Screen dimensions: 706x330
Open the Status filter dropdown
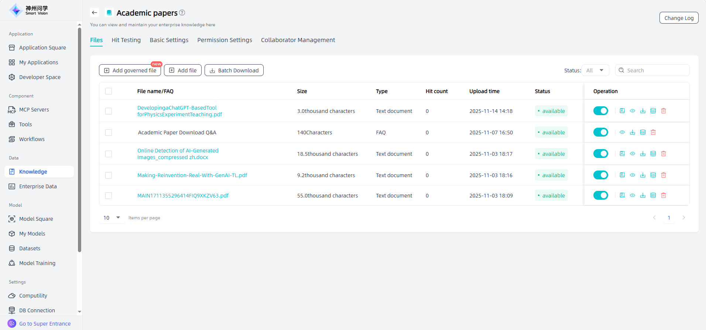(595, 70)
